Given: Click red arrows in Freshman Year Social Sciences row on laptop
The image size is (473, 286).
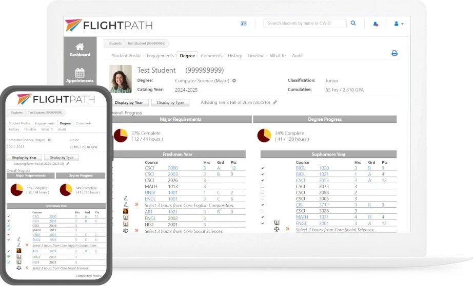Looking at the screenshot, I should point(136,230).
